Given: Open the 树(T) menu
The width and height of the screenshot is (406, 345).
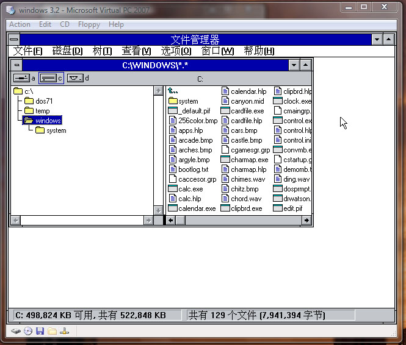Looking at the screenshot, I should [102, 51].
